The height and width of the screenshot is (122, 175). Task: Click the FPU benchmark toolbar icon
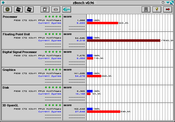click(x=18, y=9)
